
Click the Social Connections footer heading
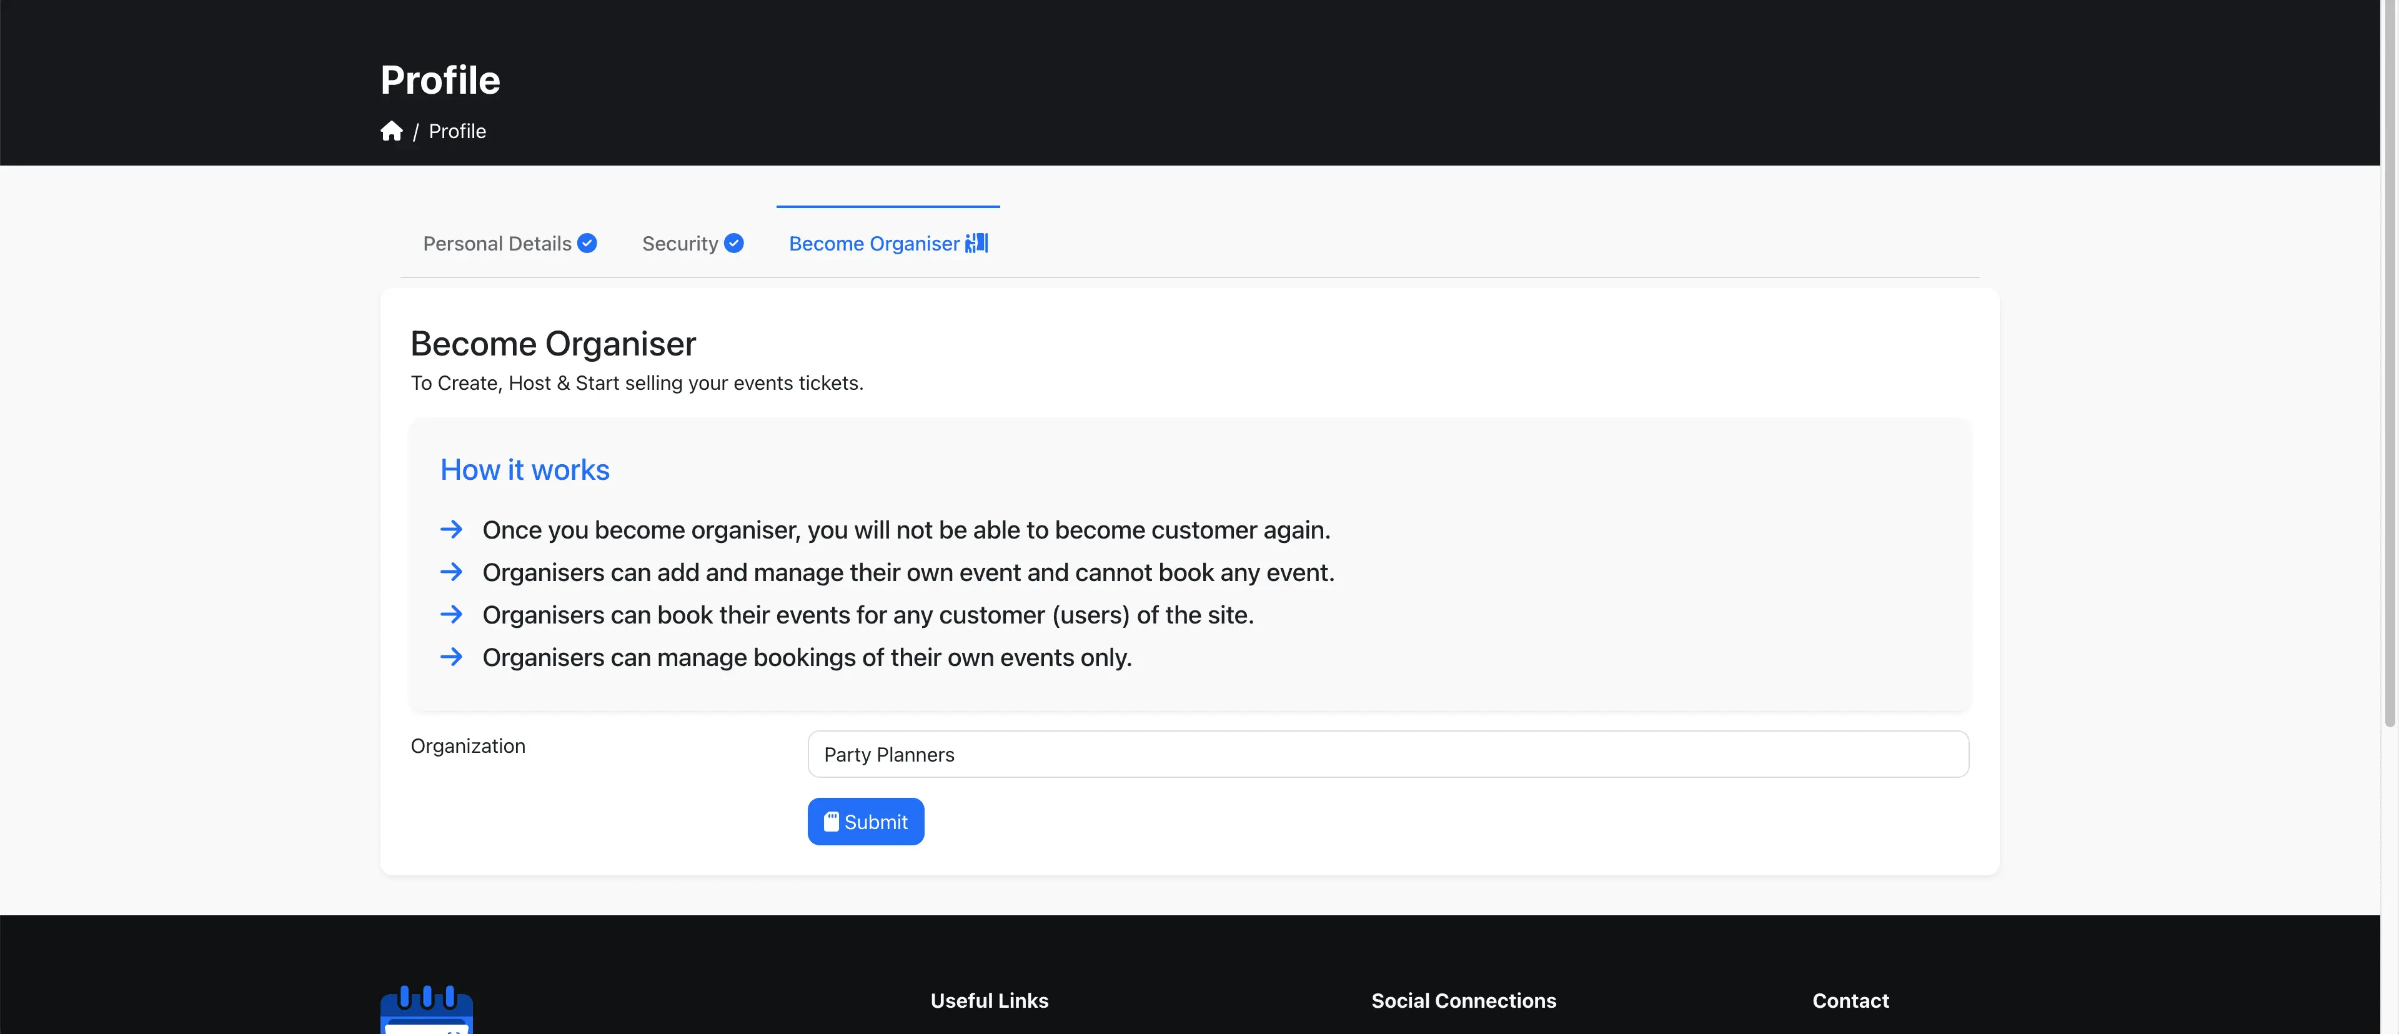1463,1000
